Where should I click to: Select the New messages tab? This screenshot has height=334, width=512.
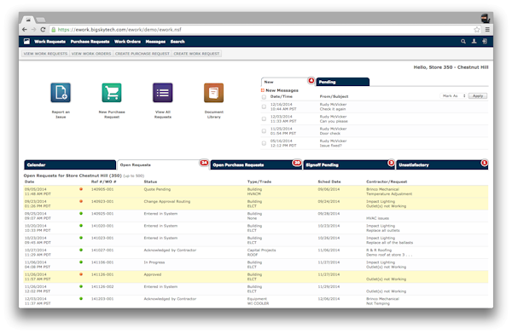(288, 82)
